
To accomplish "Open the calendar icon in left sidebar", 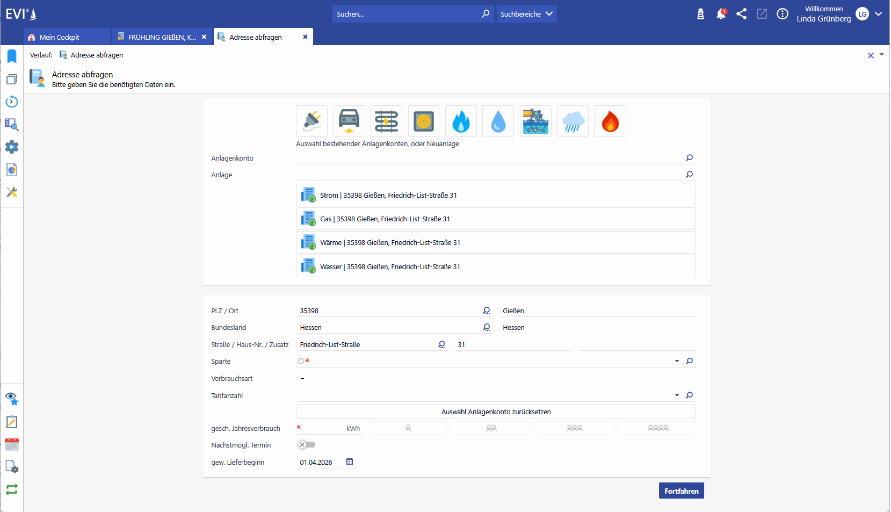I will click(x=12, y=444).
